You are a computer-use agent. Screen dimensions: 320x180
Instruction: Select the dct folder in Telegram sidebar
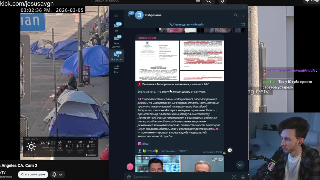coord(116,27)
